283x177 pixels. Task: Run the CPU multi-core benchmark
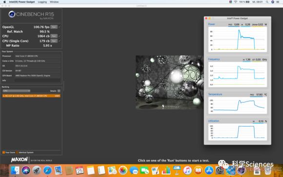(54, 36)
